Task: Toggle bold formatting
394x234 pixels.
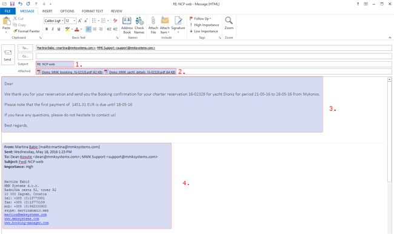Action: point(47,29)
